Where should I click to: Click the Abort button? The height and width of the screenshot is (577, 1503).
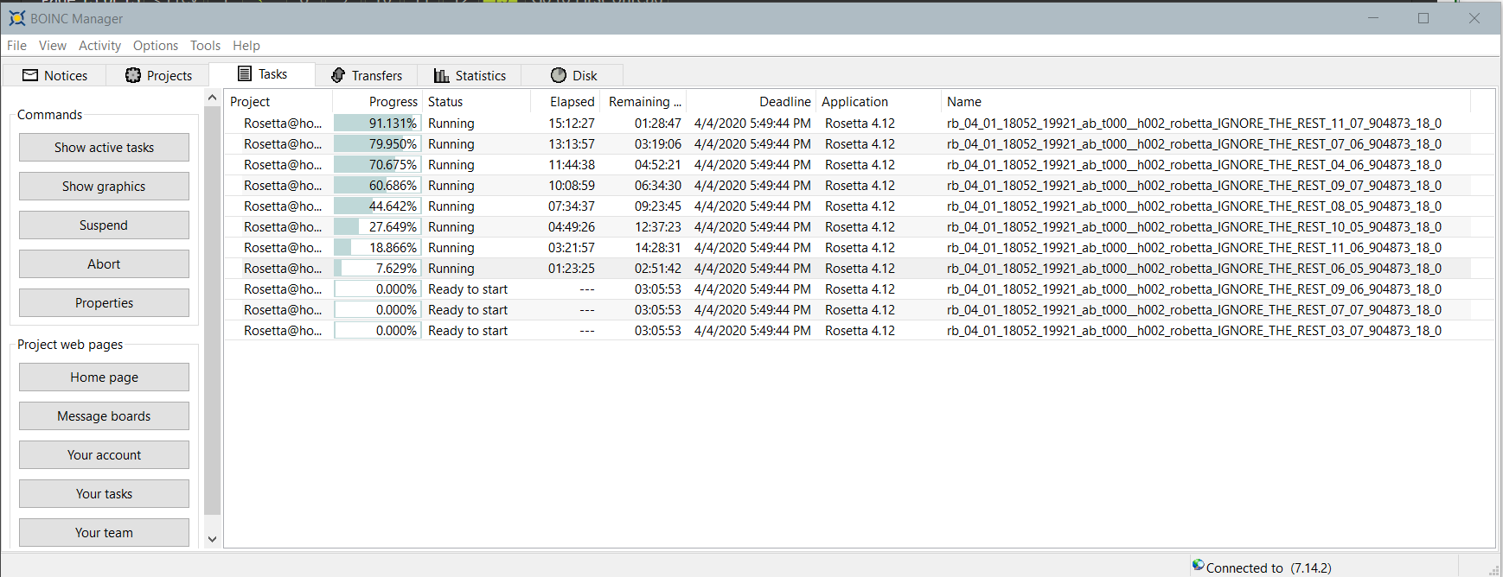pyautogui.click(x=104, y=264)
